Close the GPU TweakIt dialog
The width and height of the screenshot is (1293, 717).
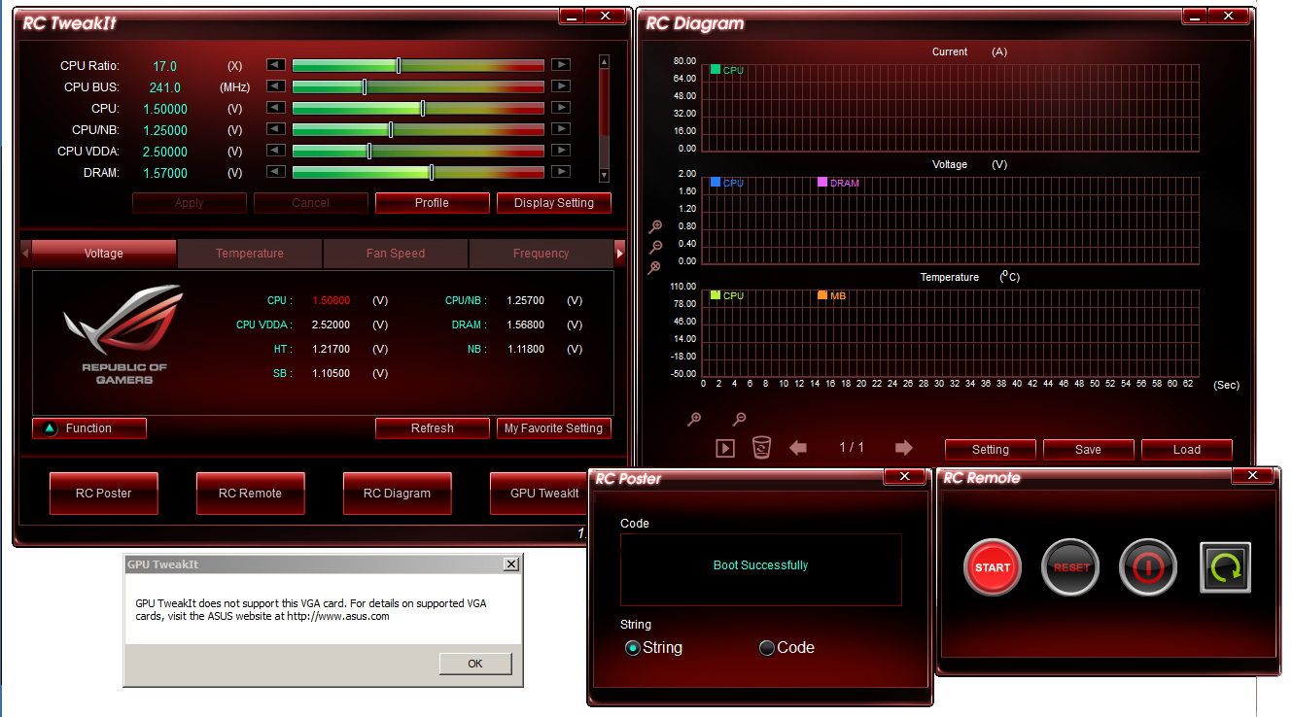coord(511,564)
